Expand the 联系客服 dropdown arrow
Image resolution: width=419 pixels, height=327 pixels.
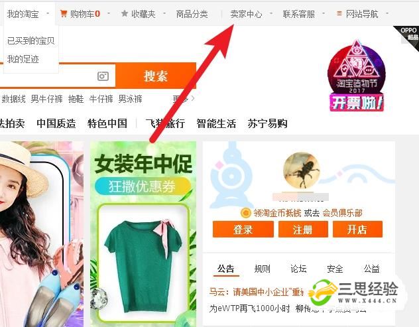[324, 13]
